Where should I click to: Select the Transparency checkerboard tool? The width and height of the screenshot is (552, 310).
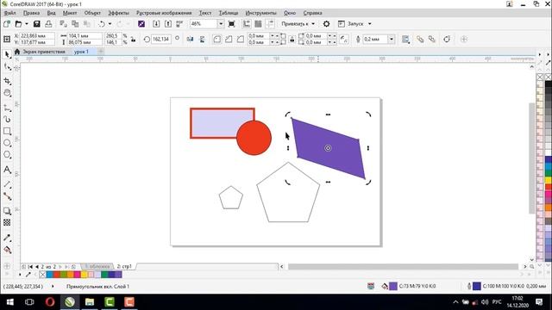(x=7, y=222)
